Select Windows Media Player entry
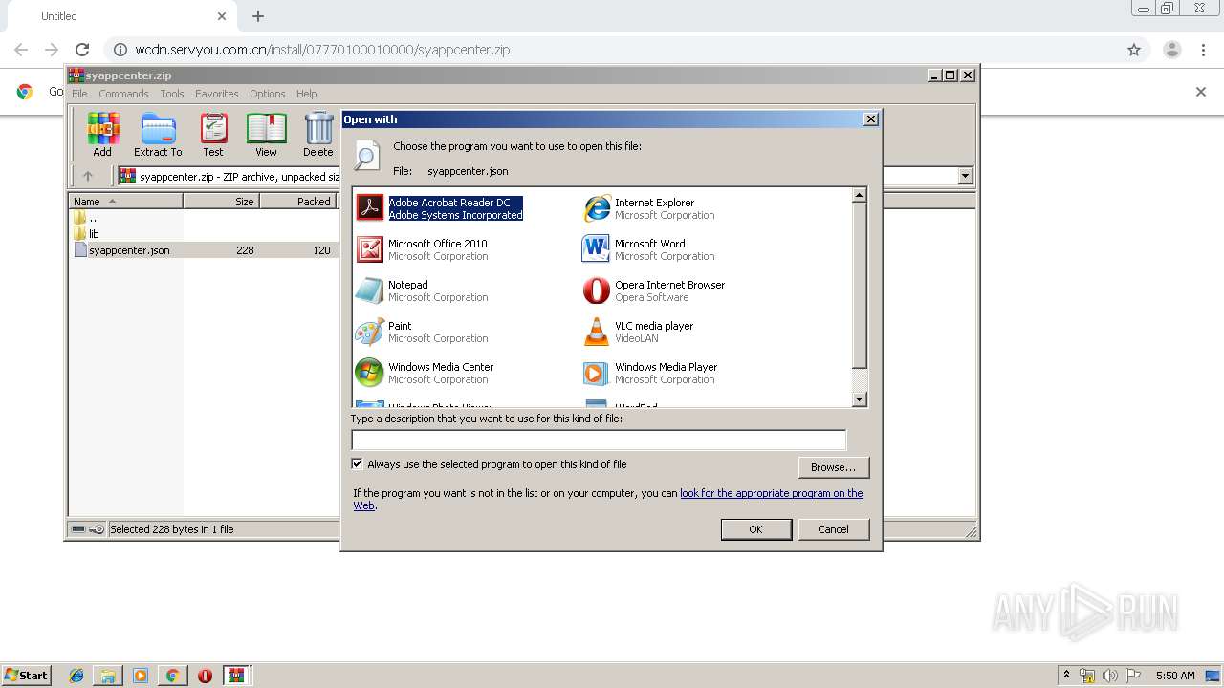1224x688 pixels. [649, 373]
